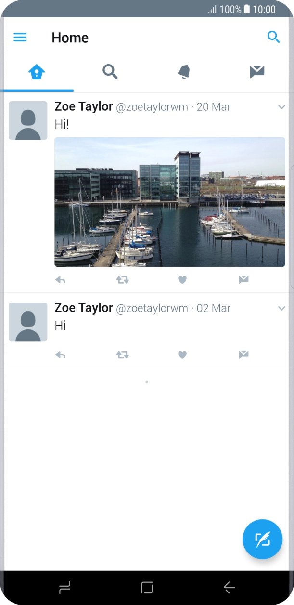
Task: Open the Messages tab
Action: pyautogui.click(x=256, y=71)
